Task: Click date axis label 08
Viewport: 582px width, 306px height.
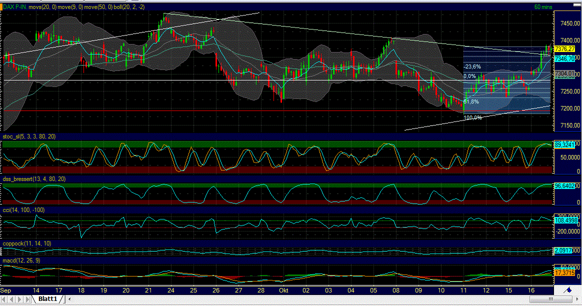Action: (396, 290)
